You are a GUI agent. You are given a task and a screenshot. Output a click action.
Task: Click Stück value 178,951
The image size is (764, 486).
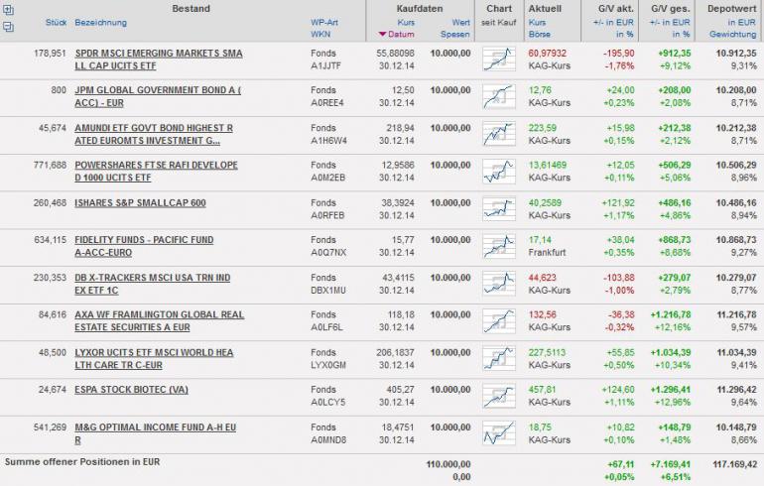point(50,54)
